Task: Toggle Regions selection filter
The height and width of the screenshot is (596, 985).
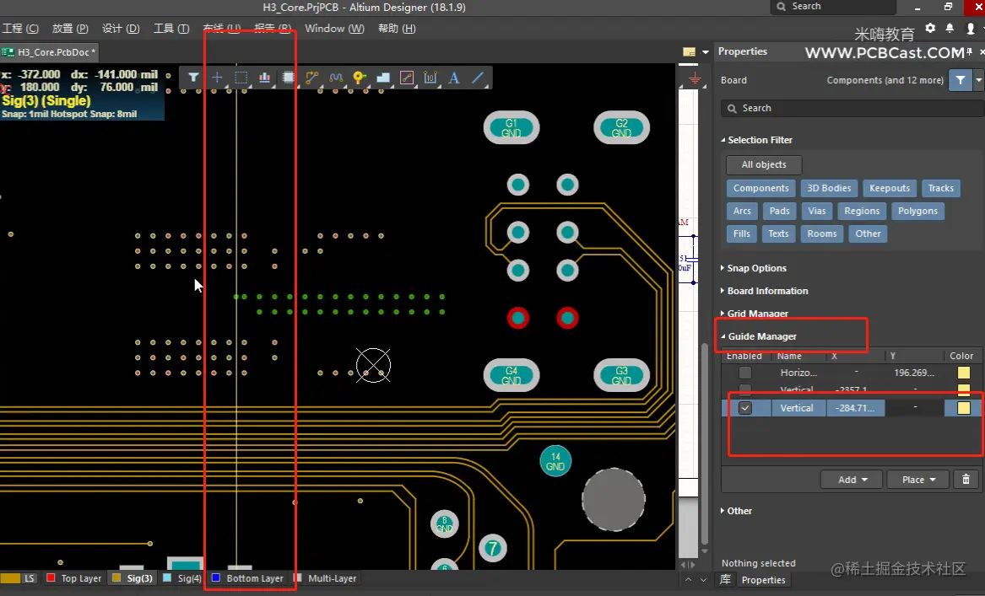Action: (862, 211)
